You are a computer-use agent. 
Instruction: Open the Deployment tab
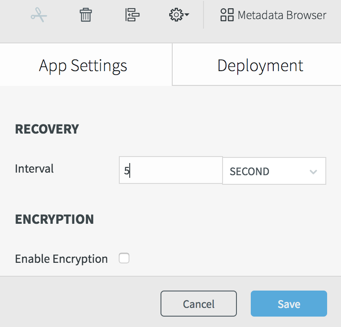(x=260, y=65)
